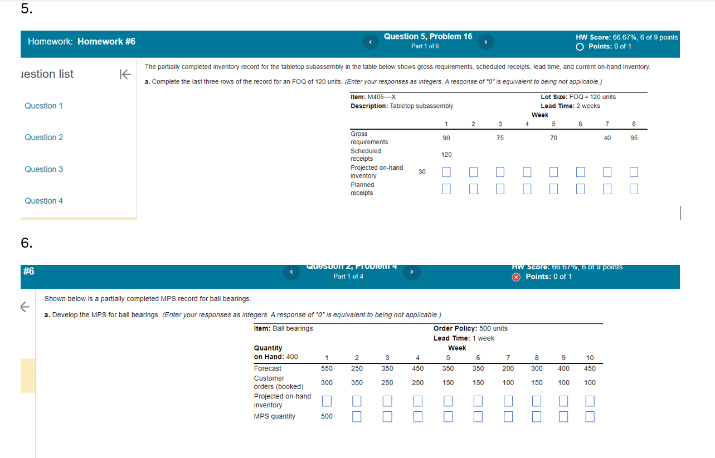Click customer orders value 350 for week 2

pos(357,383)
